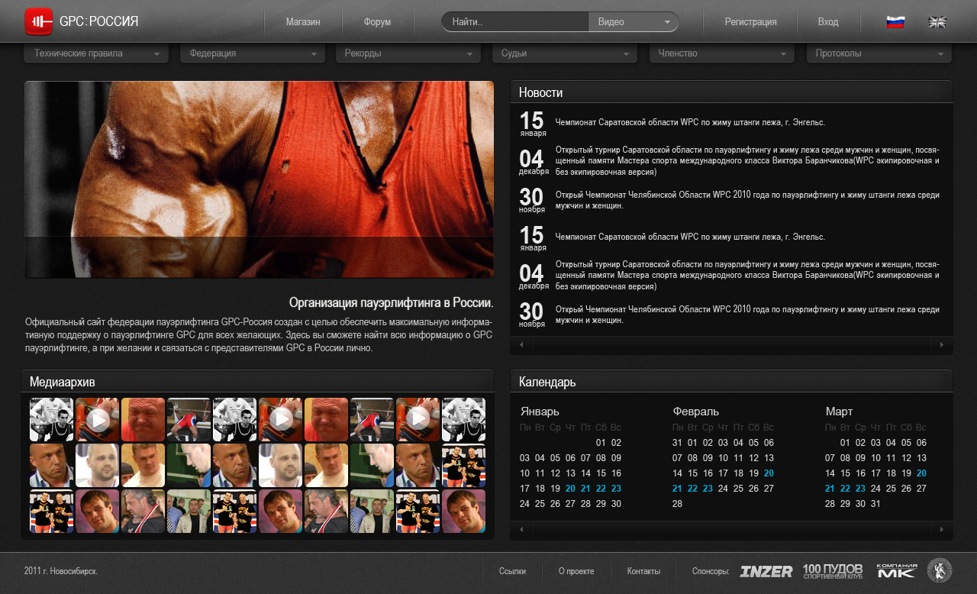Select February 21 in the calendar
977x594 pixels.
(x=677, y=489)
